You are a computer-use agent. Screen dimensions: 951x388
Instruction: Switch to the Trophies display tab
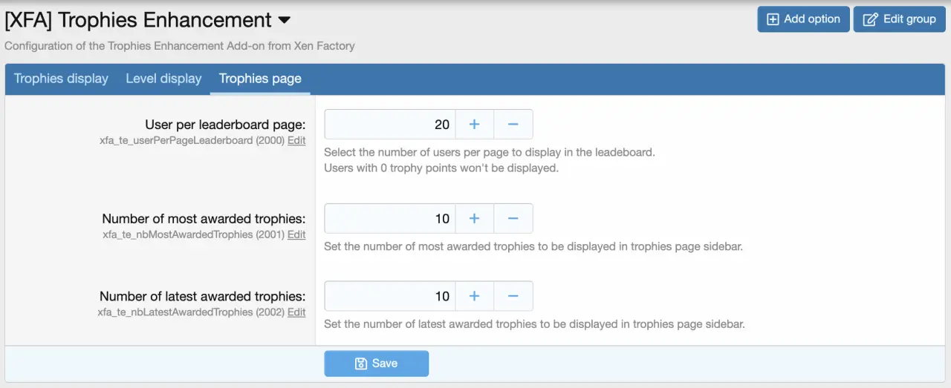(x=61, y=79)
